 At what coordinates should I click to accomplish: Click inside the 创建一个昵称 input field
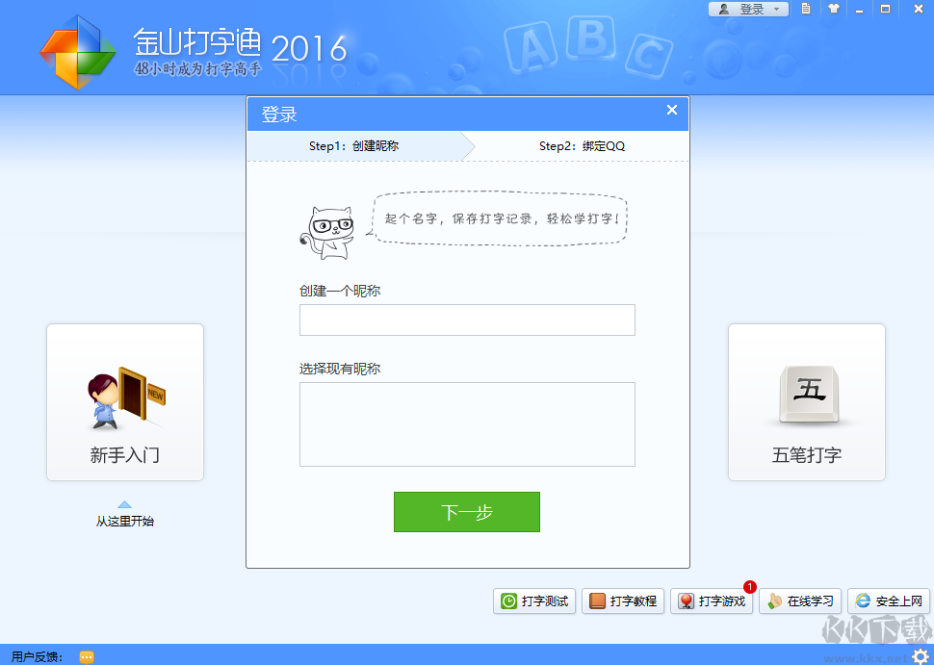tap(466, 320)
